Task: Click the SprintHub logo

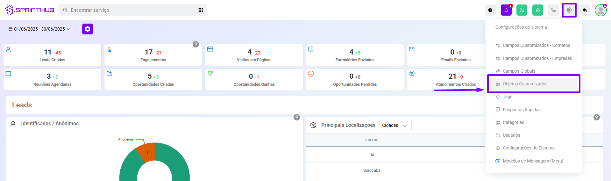Action: click(30, 10)
